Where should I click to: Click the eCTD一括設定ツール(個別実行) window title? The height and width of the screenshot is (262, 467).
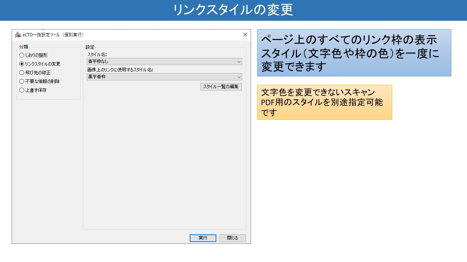point(53,35)
